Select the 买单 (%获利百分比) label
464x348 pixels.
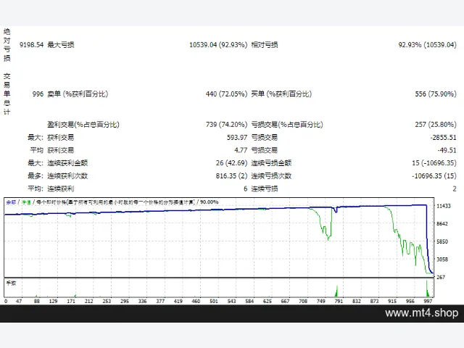[x=281, y=94]
